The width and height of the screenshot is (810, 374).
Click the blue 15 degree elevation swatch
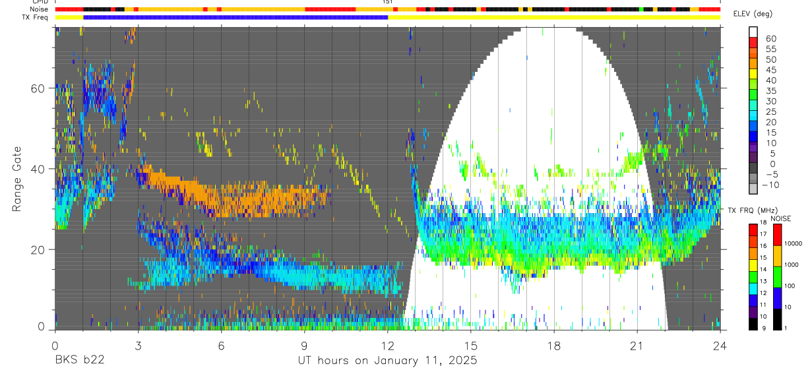[x=753, y=137]
